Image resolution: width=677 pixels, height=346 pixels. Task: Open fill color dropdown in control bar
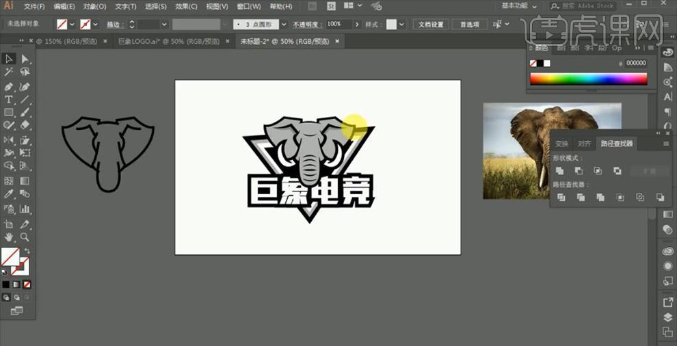click(x=72, y=25)
